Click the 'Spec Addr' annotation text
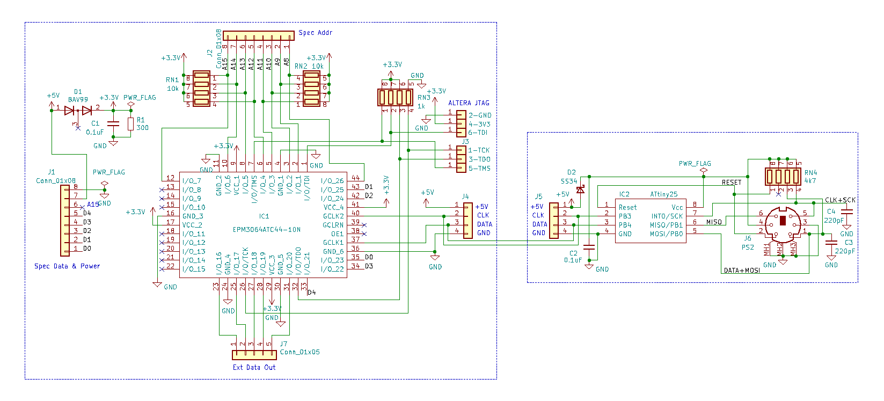 (316, 33)
